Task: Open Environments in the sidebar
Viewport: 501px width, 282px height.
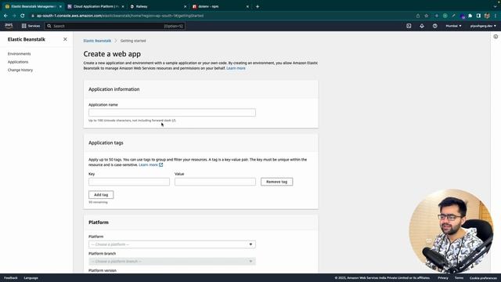Action: coord(19,54)
